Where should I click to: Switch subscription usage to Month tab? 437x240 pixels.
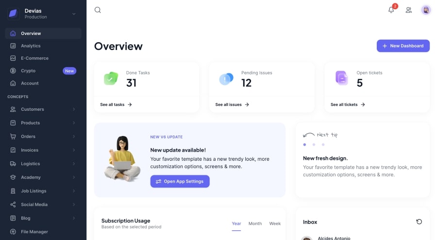pos(255,223)
